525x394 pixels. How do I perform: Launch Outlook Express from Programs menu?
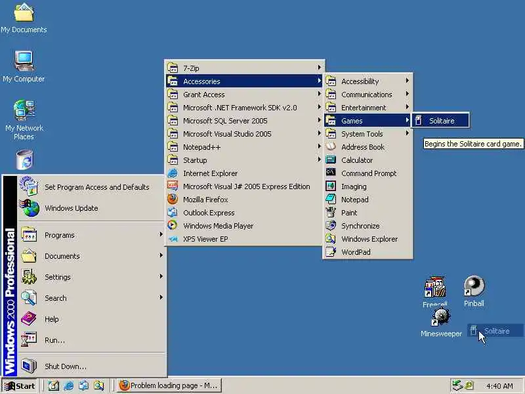(x=244, y=213)
